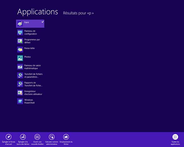Click the Épingler à la barre des tâches icon
Image resolution: width=184 pixels, height=147 pixels.
[x=23, y=137]
